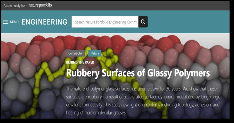The image size is (234, 123).
Task: Follow the underlined community link
Action: coord(13,6)
